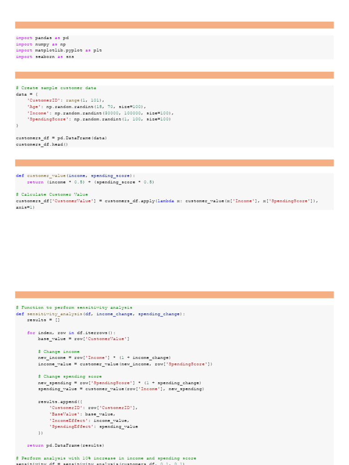Click the '# Function to perform sensitivity analysis' comment
The image size is (349, 465).
74,307
